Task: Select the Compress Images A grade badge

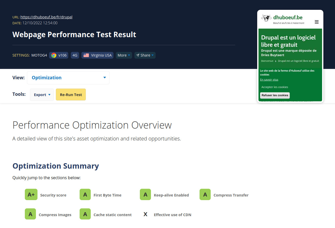Action: [x=30, y=214]
